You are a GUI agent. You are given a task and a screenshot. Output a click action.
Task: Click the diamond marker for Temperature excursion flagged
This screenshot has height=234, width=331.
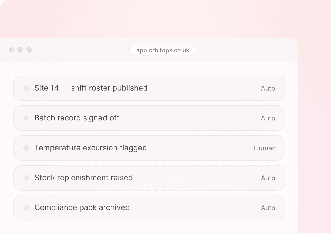coord(26,148)
